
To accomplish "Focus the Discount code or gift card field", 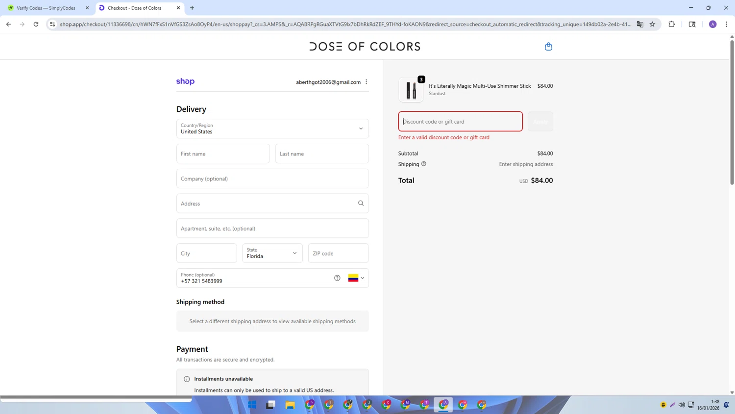I will click(461, 121).
